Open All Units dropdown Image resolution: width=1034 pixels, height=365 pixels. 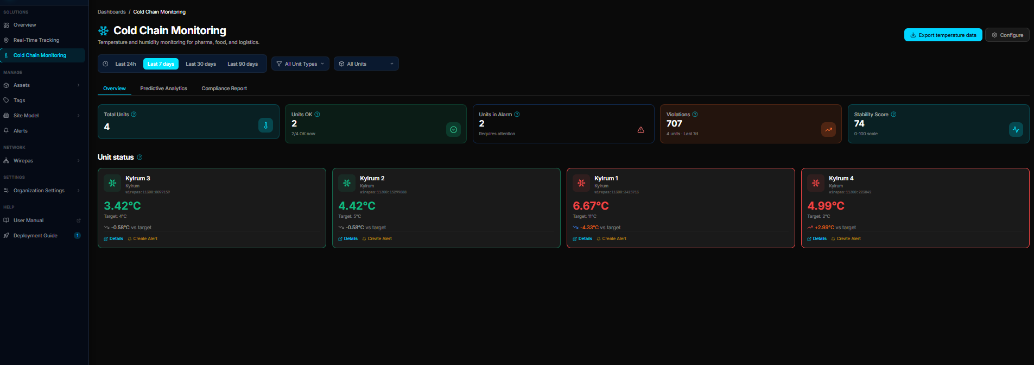tap(366, 64)
